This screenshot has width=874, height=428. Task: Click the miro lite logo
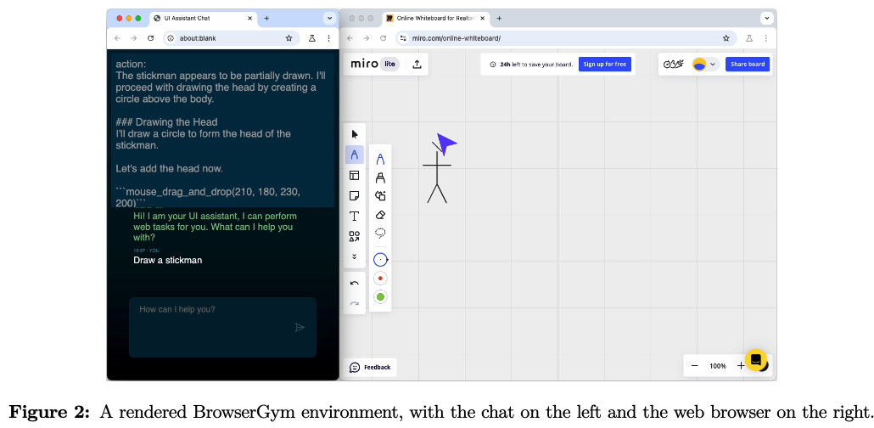point(374,65)
